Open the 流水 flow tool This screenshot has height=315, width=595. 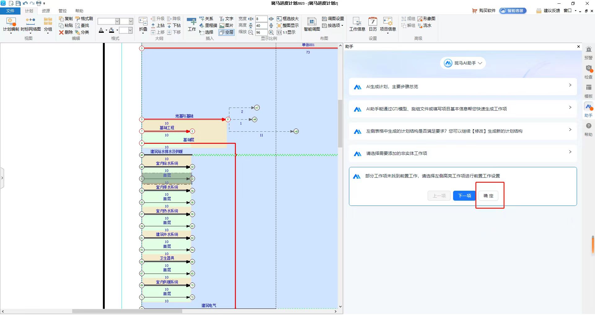click(x=425, y=25)
